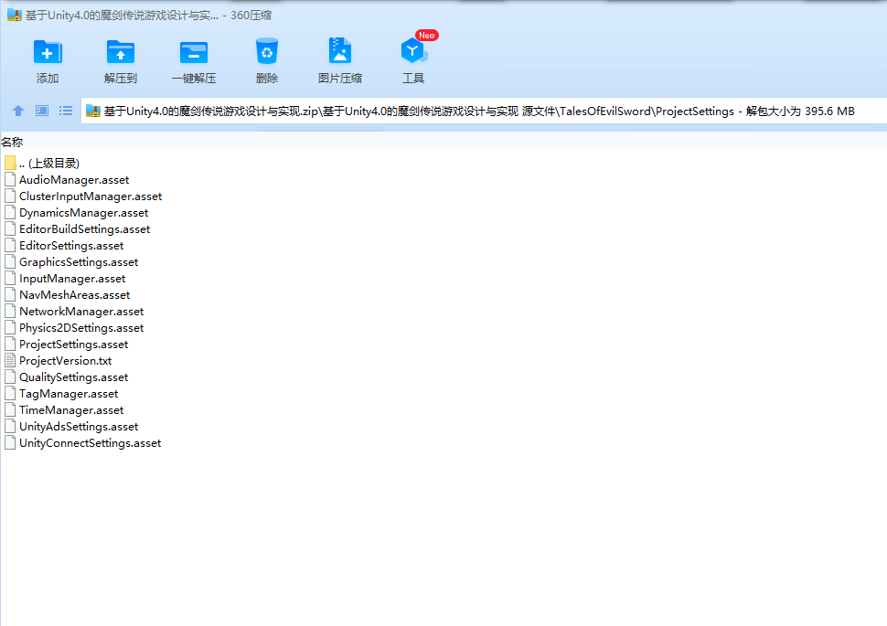Viewport: 887px width, 626px height.
Task: Select GraphicsSettings.asset file
Action: click(x=79, y=261)
